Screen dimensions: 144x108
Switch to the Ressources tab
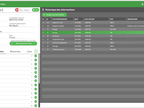point(15,52)
